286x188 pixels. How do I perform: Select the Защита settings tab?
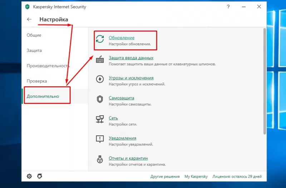34,50
